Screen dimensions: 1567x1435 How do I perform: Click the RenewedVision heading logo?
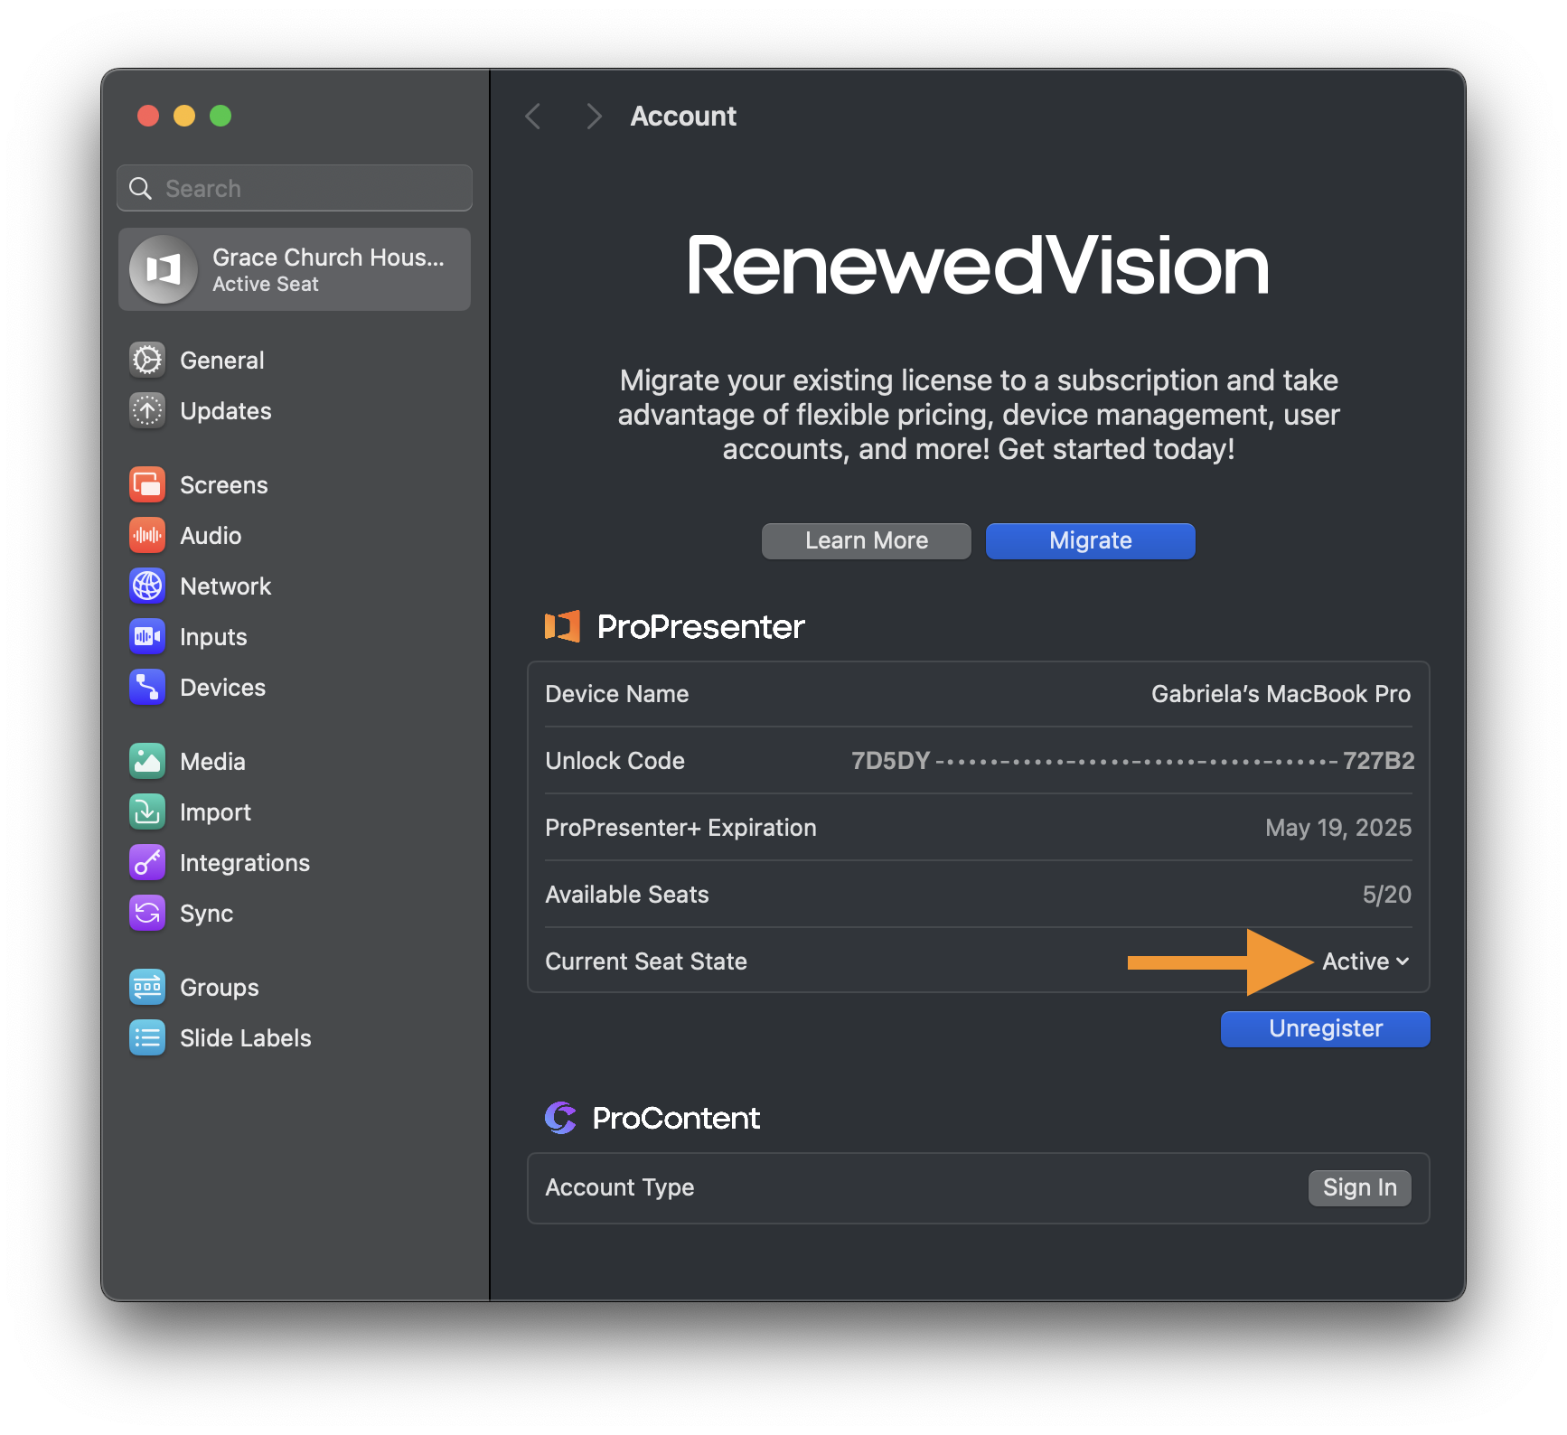pos(979,265)
